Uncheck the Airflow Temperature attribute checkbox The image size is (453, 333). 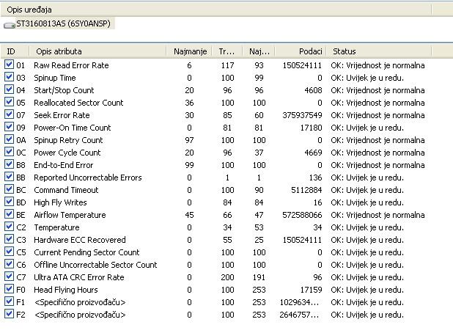pyautogui.click(x=9, y=215)
